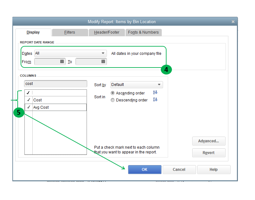Open the Dates dropdown
Screen dimensions: 255x200
70,53
